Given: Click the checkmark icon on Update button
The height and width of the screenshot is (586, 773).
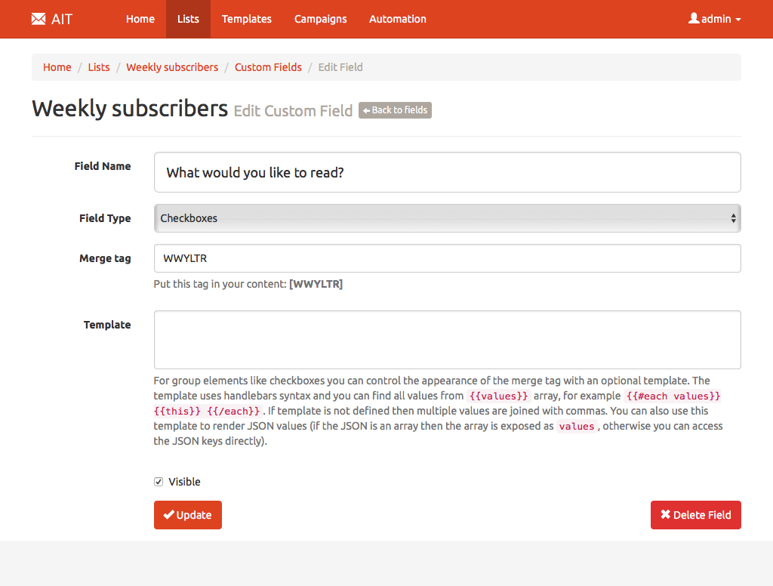Looking at the screenshot, I should [168, 514].
